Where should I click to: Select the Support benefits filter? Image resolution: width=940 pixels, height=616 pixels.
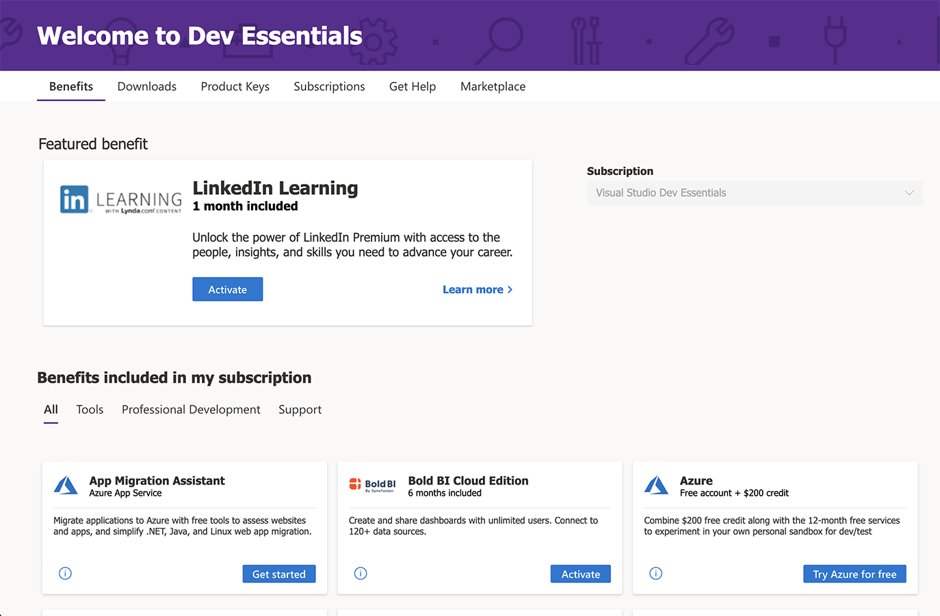tap(300, 409)
